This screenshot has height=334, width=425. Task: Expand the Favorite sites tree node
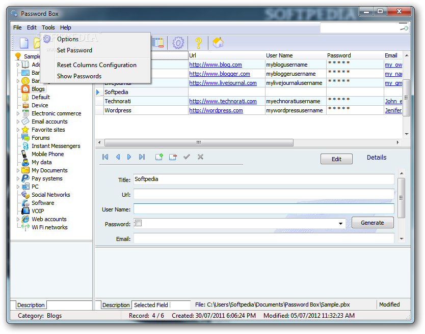click(x=18, y=130)
